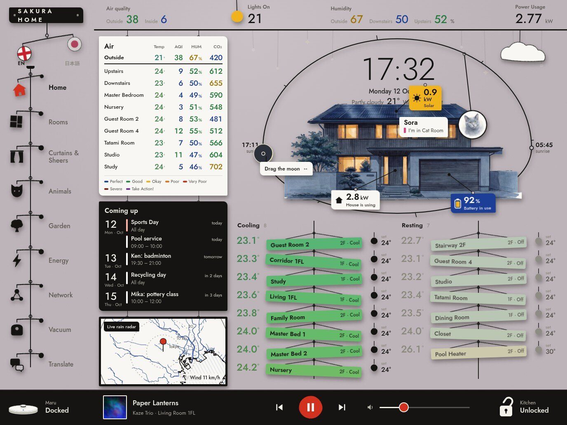Open the Home house icon
This screenshot has height=425, width=567.
tap(19, 89)
